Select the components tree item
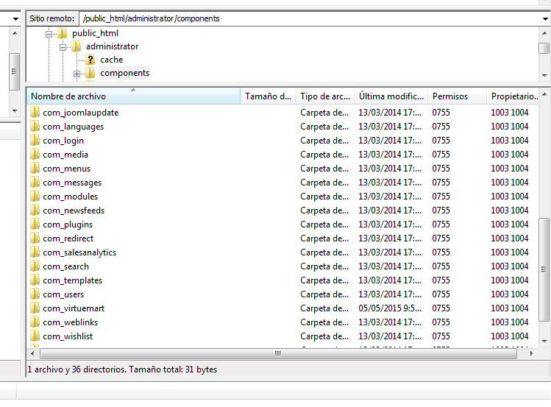Image resolution: width=551 pixels, height=407 pixels. tap(125, 73)
